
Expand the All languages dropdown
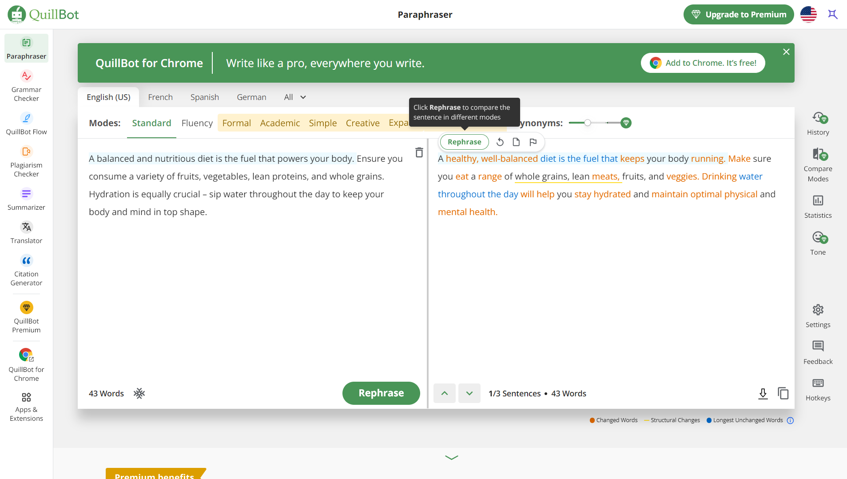[x=295, y=97]
